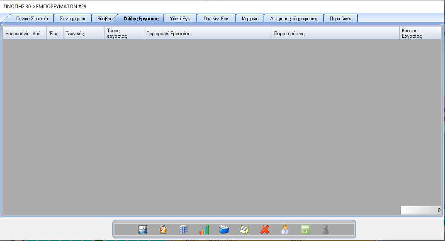Open the Μητρώο tab
Screen dimensions: 445x241
point(250,19)
